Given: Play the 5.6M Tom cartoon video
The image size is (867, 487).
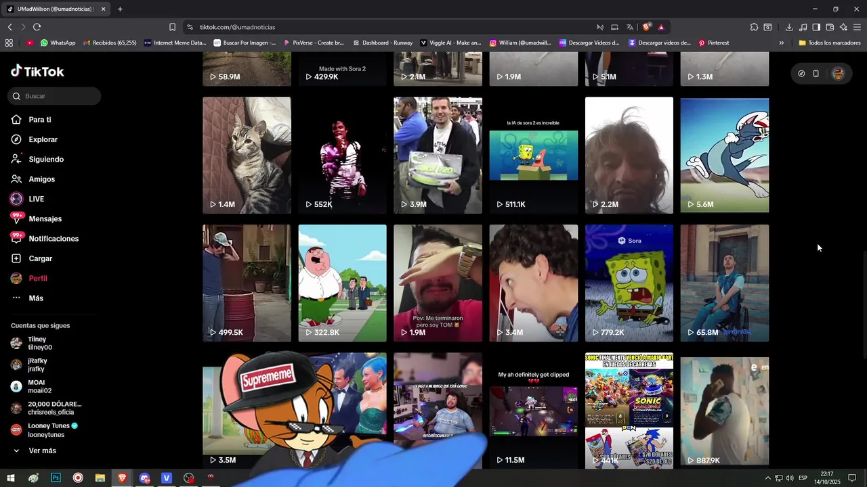Looking at the screenshot, I should coord(725,155).
